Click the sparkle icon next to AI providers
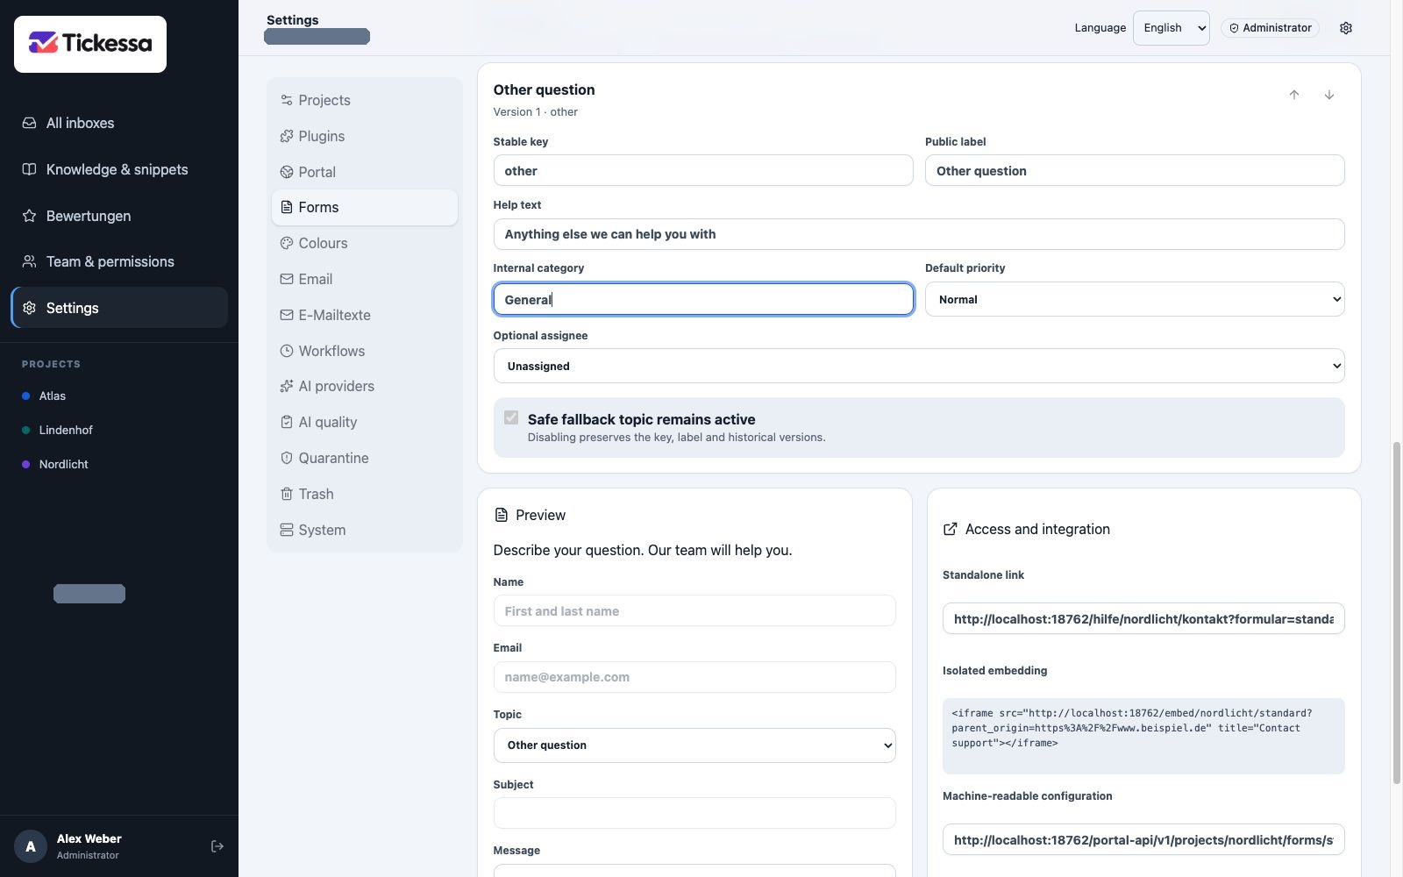The height and width of the screenshot is (877, 1403). click(x=287, y=386)
